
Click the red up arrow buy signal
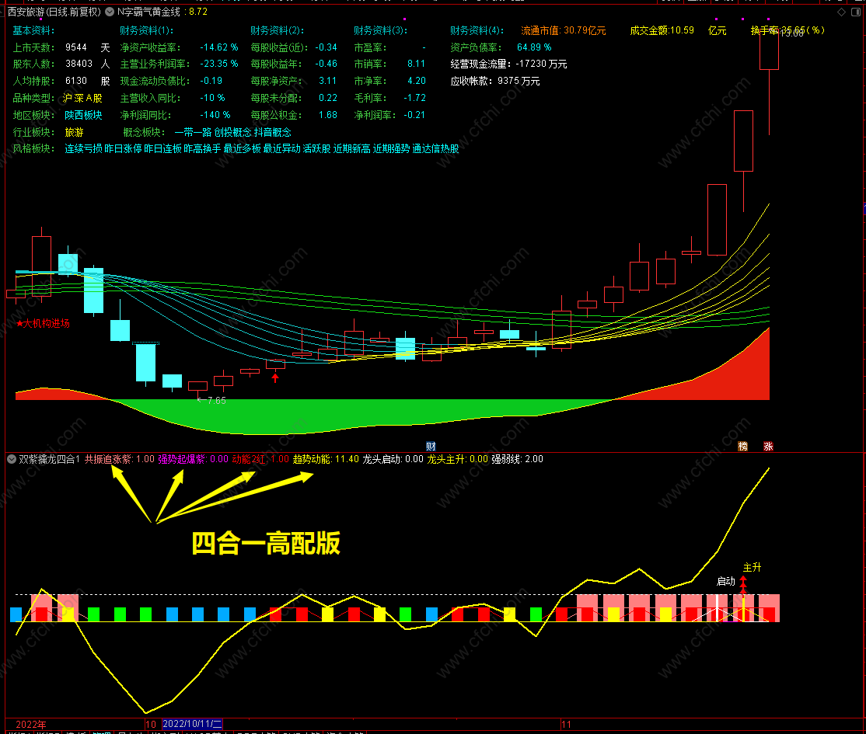tap(275, 378)
